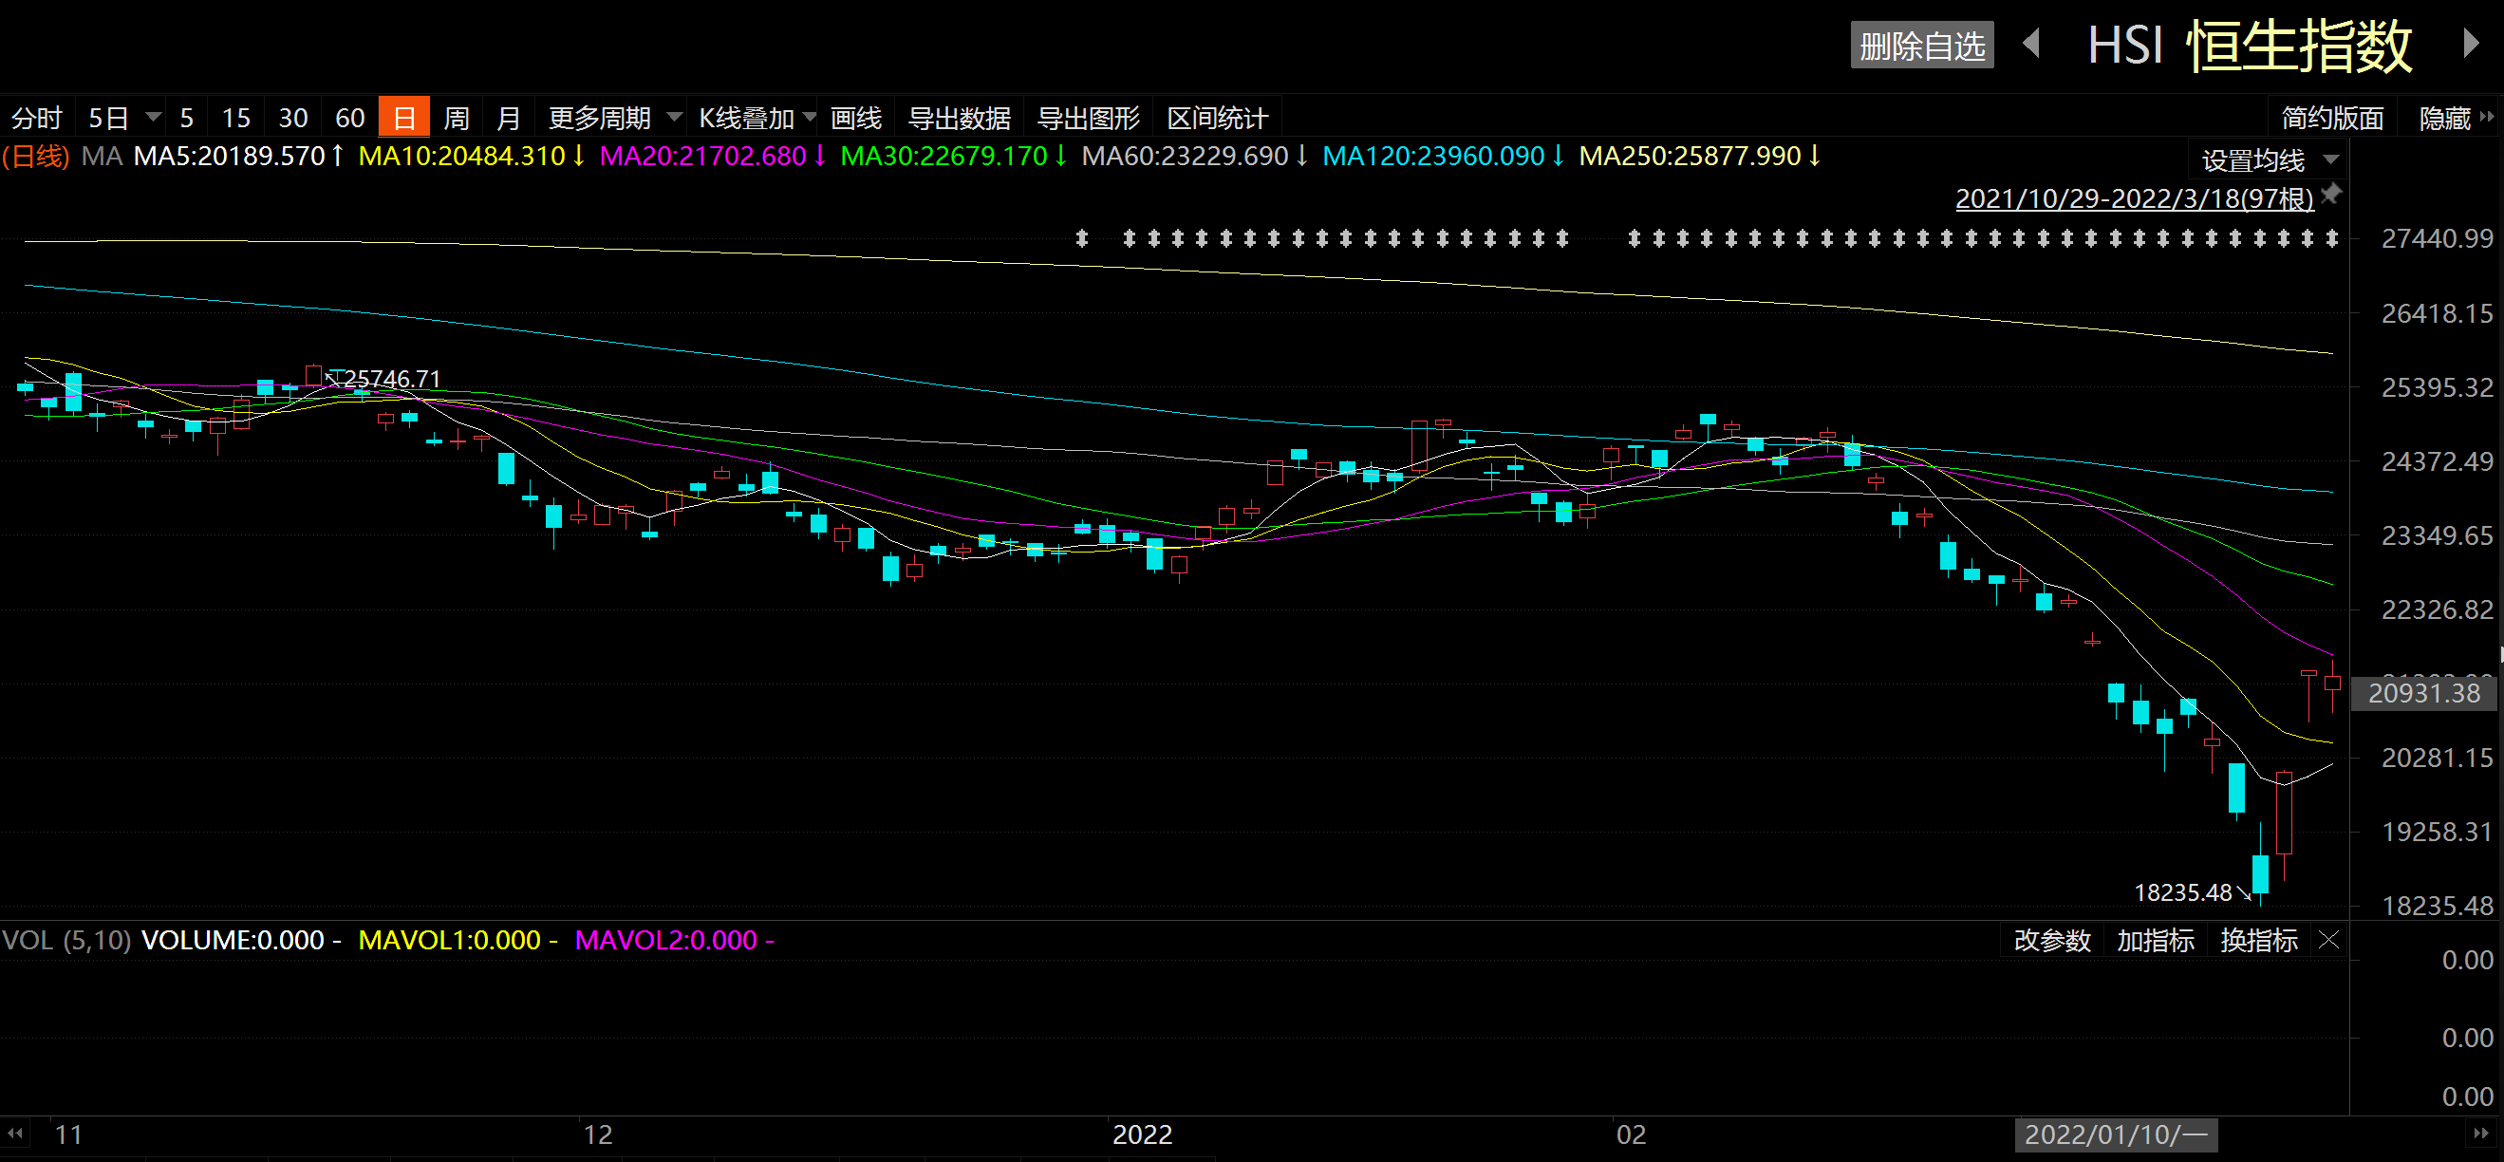Click the MAVOL1 value label

tap(458, 940)
